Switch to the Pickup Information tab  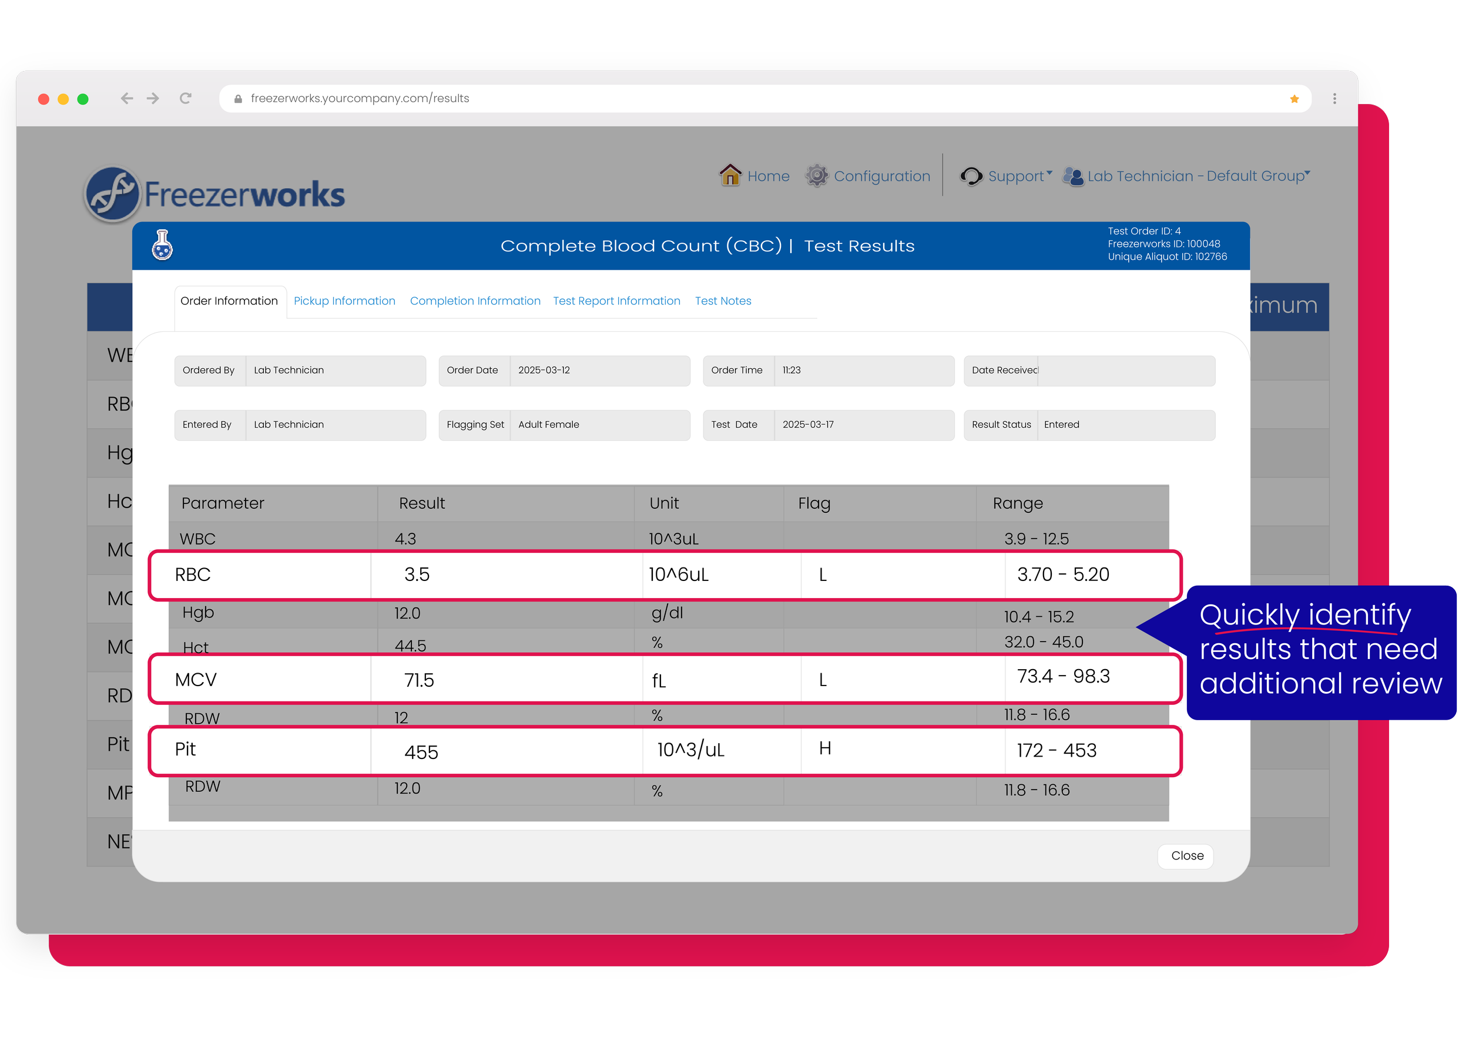pyautogui.click(x=344, y=301)
